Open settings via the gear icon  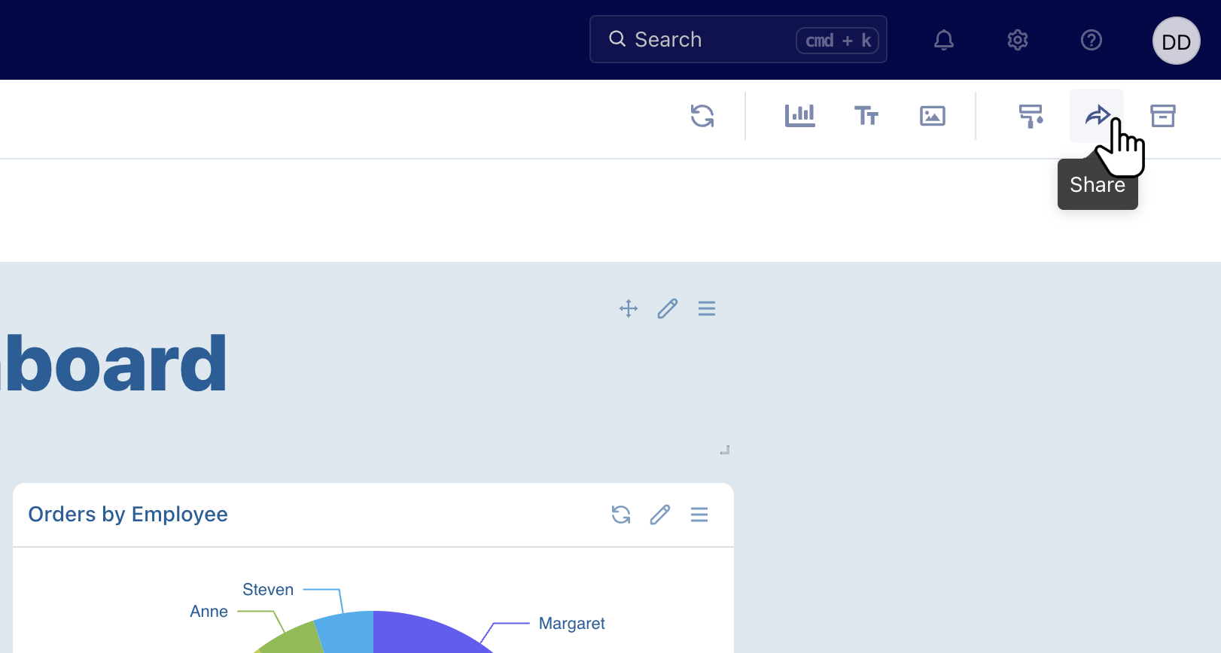(x=1017, y=40)
